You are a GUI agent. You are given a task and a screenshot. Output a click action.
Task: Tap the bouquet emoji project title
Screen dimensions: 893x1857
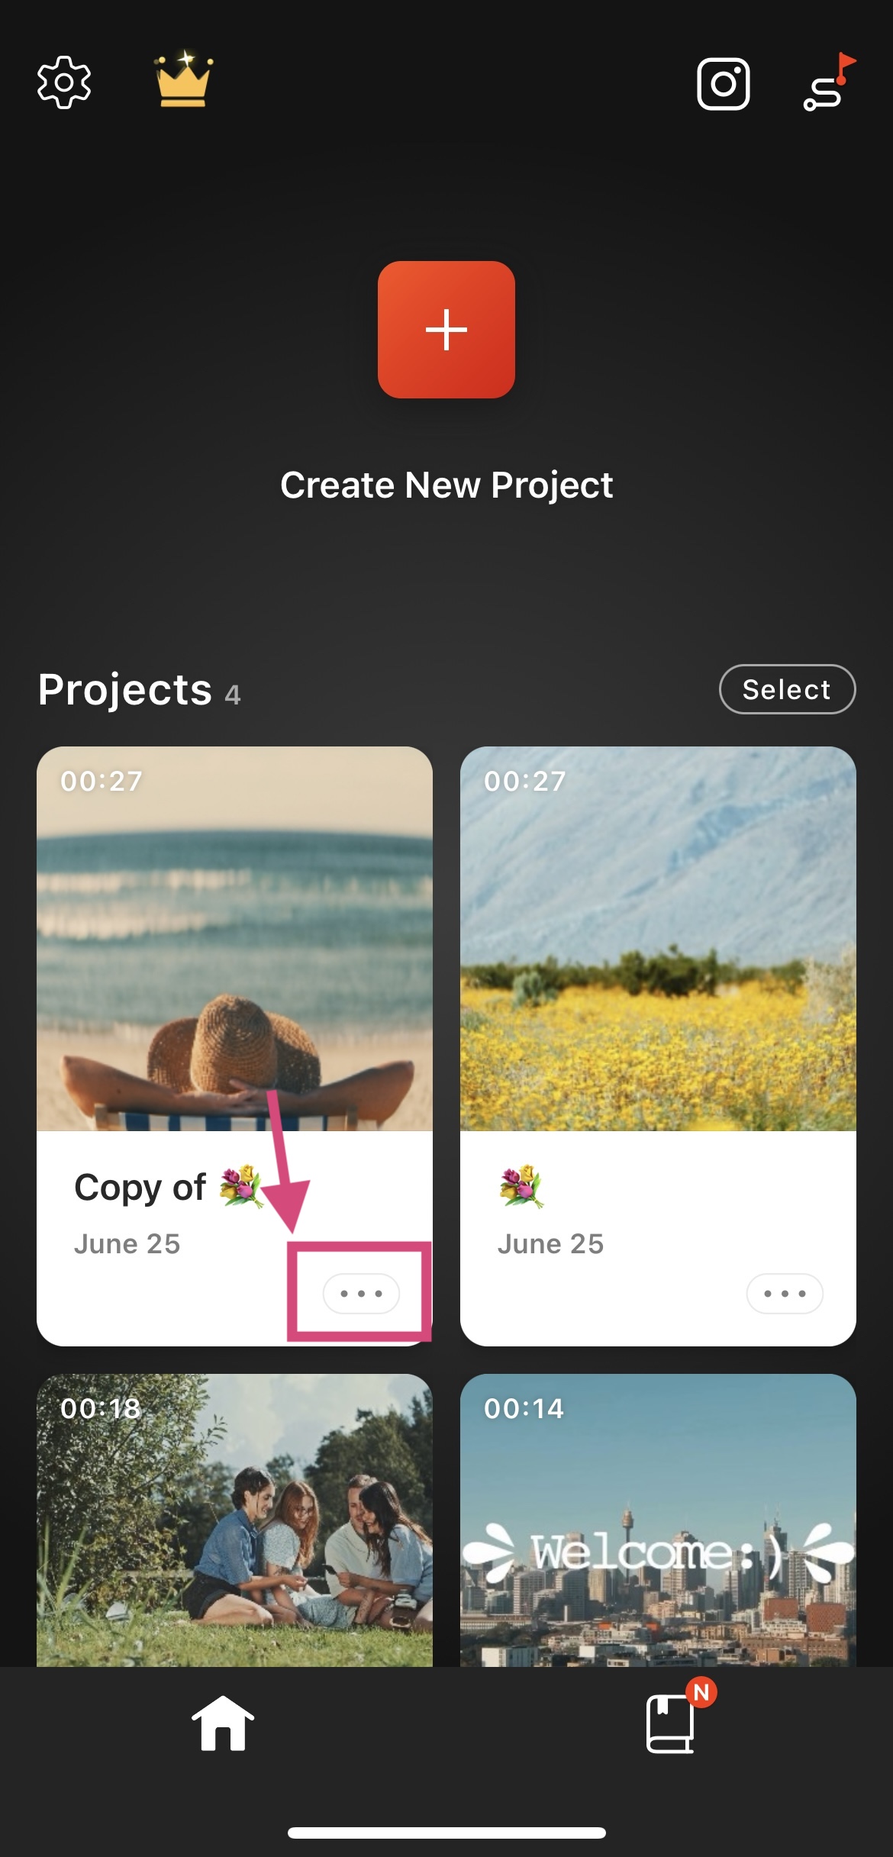(521, 1187)
